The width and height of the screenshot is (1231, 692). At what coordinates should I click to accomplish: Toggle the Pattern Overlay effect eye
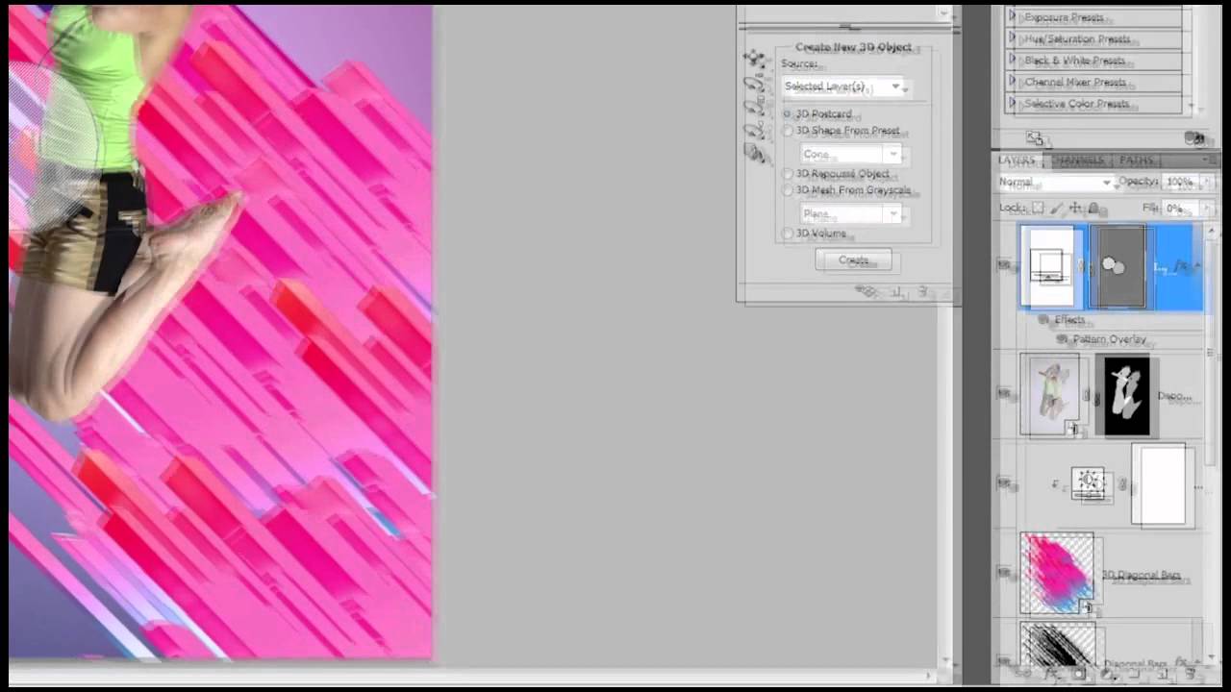pos(1063,340)
